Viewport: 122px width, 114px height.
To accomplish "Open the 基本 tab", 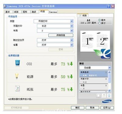I will tap(9, 12).
